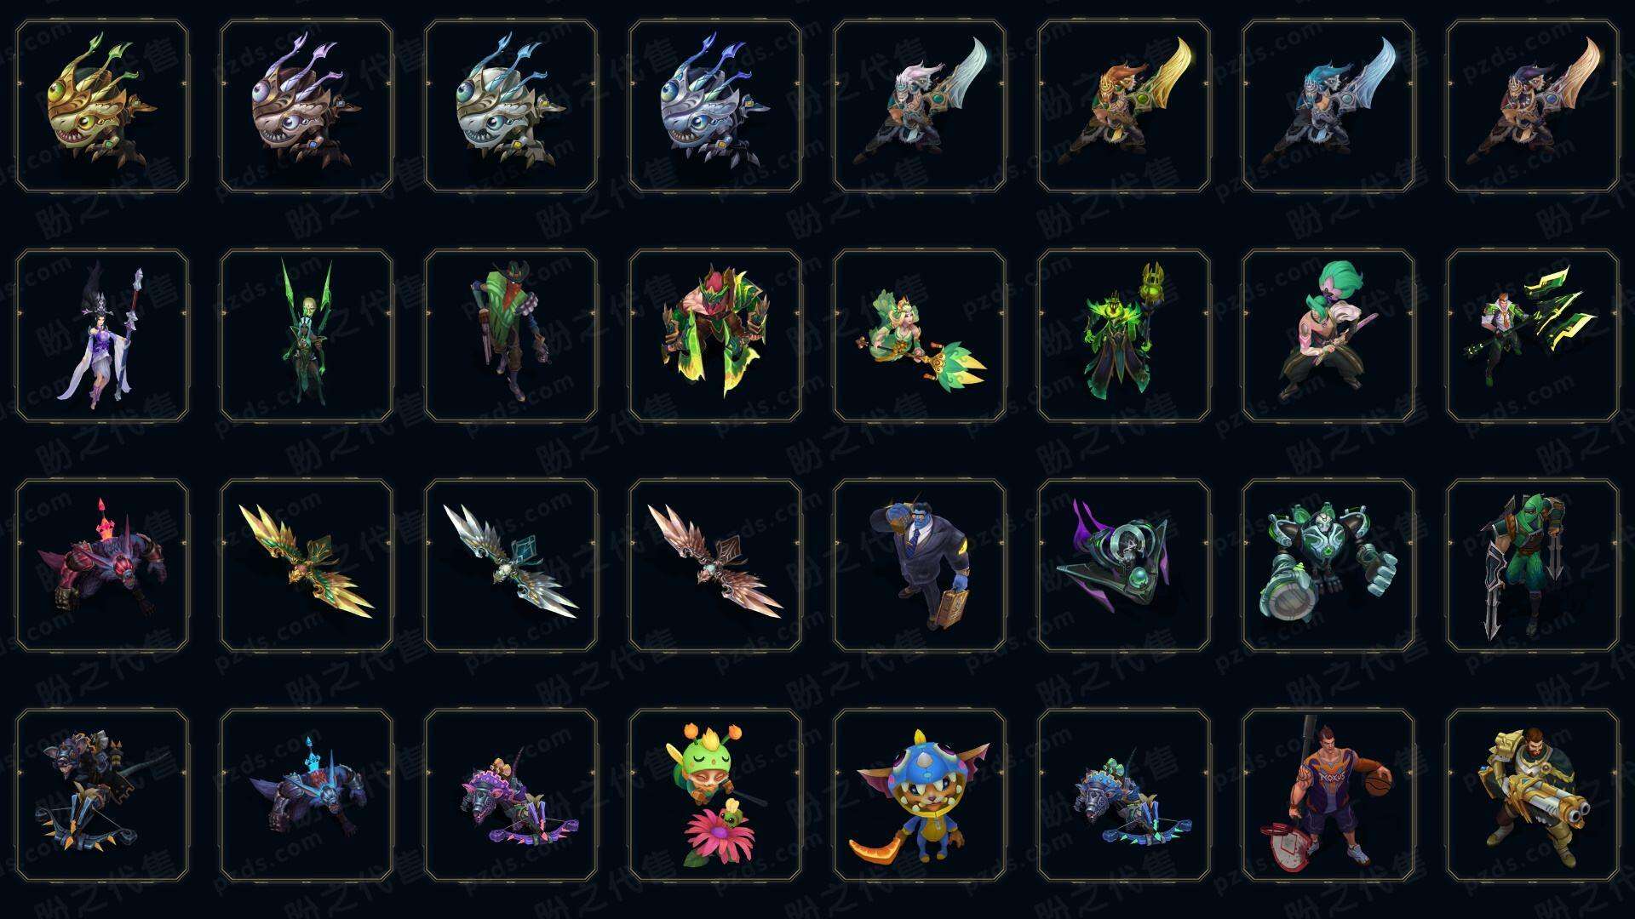1635x919 pixels.
Task: Pick the silver and teal winged blade
Action: [511, 565]
